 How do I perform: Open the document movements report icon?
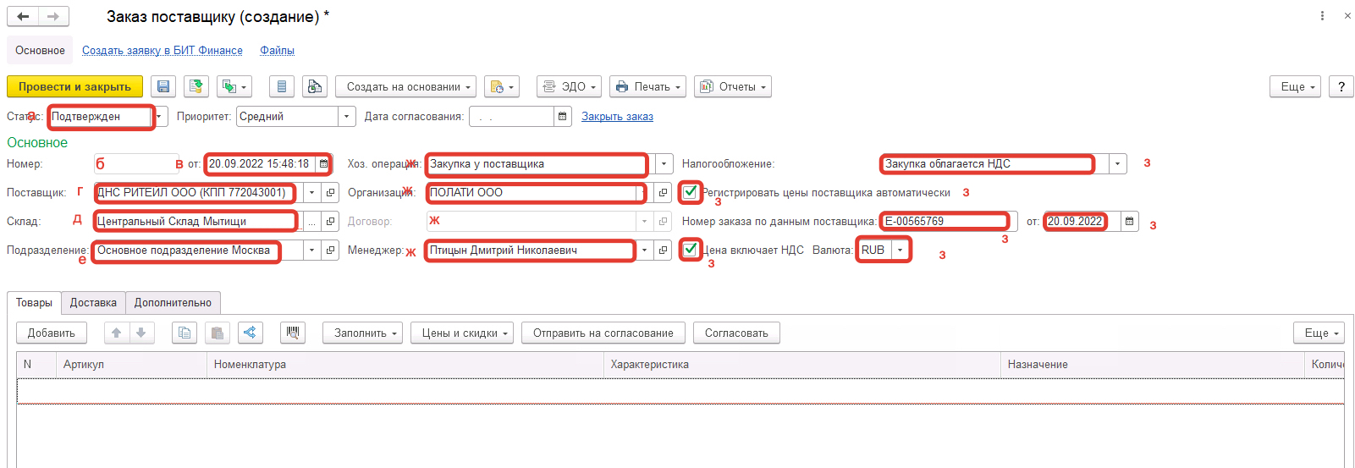(282, 86)
